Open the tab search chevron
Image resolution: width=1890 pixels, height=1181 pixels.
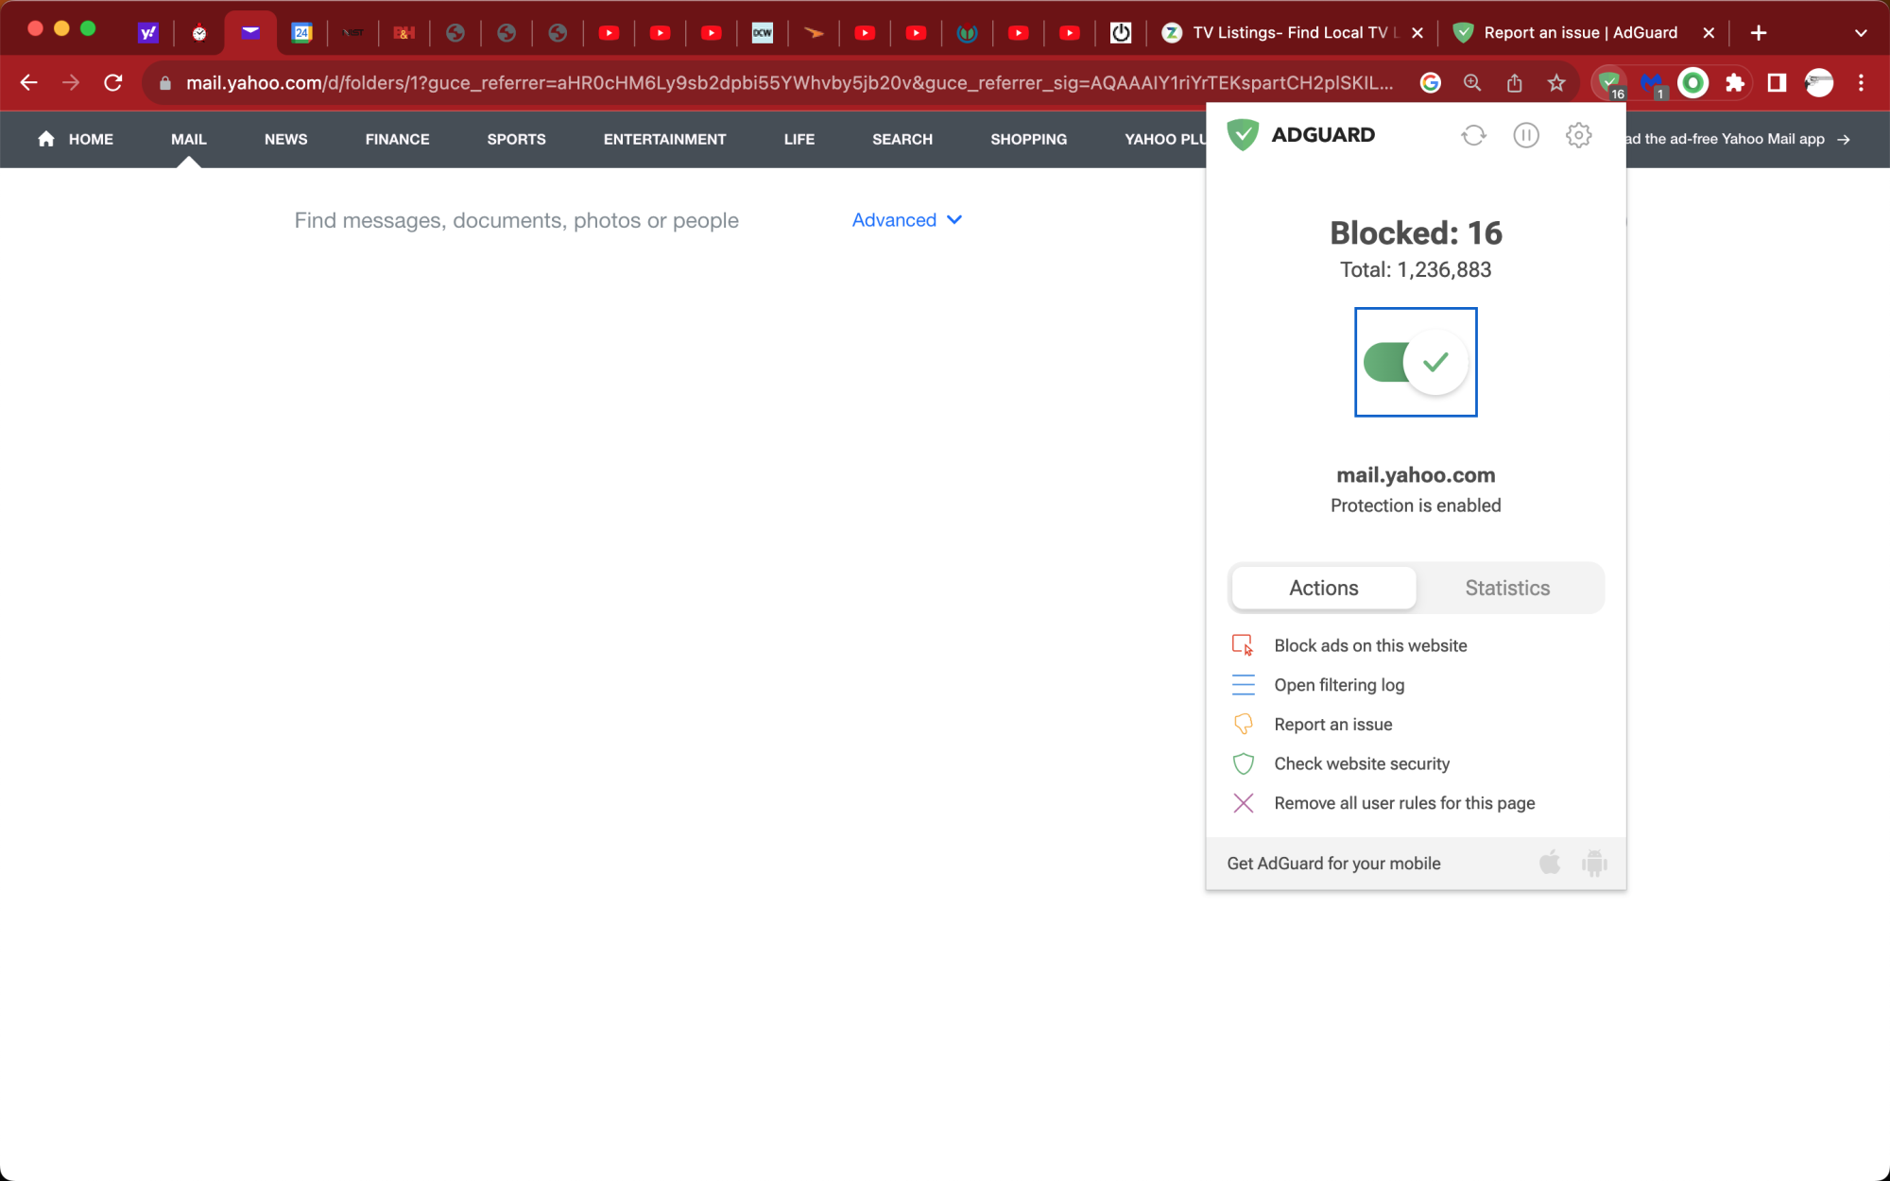[1860, 32]
